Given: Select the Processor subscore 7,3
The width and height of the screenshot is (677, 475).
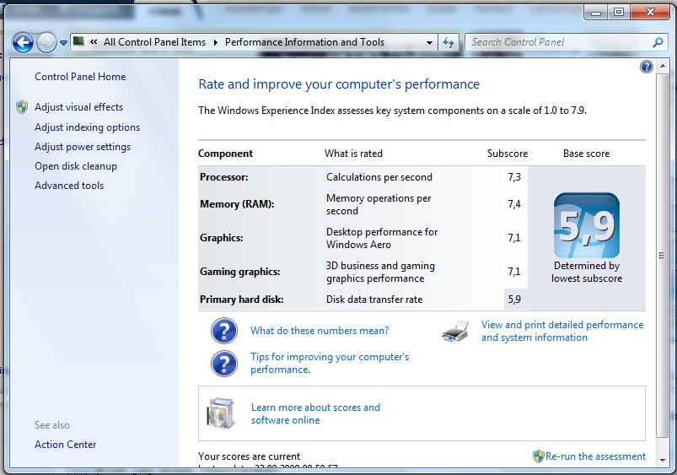Looking at the screenshot, I should pyautogui.click(x=514, y=177).
